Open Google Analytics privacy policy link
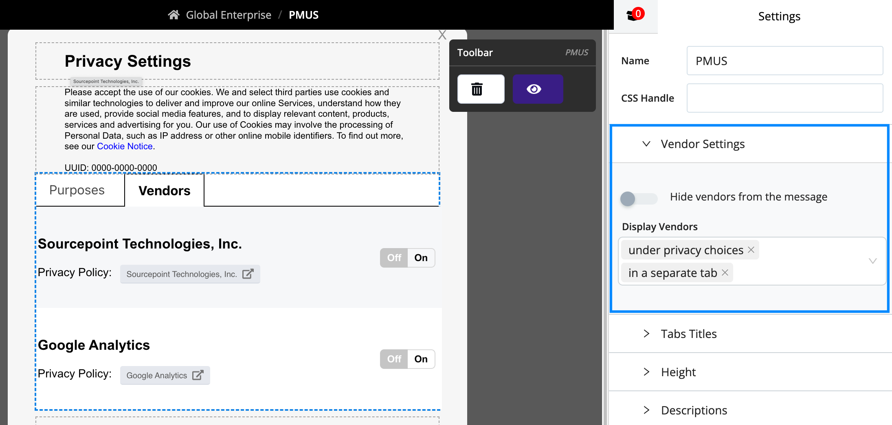The width and height of the screenshot is (892, 425). click(x=165, y=375)
